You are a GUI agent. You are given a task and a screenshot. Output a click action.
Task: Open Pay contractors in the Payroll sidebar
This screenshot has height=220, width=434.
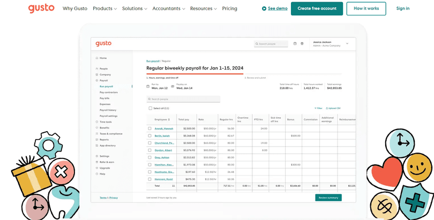coord(108,93)
